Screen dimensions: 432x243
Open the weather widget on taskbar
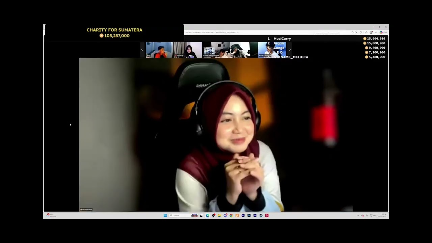51,215
